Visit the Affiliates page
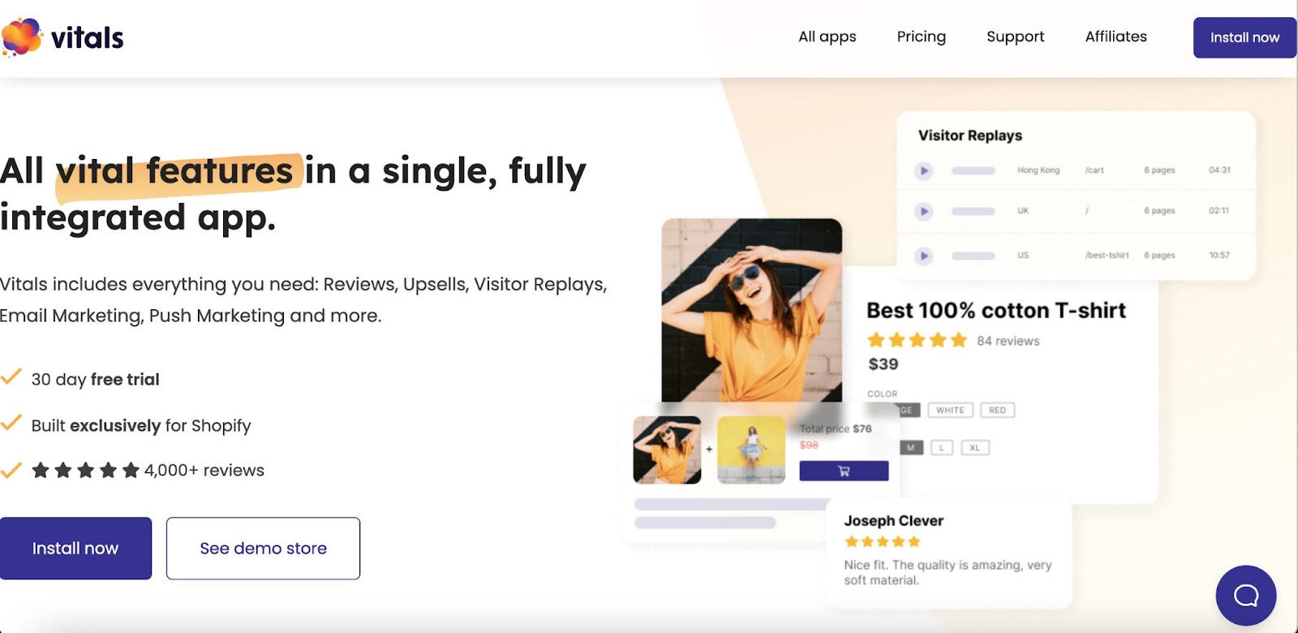 [1115, 37]
